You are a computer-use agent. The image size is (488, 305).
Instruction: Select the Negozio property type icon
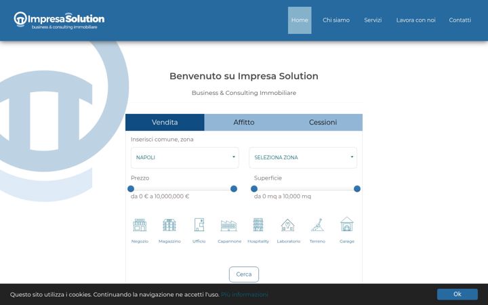tap(140, 225)
